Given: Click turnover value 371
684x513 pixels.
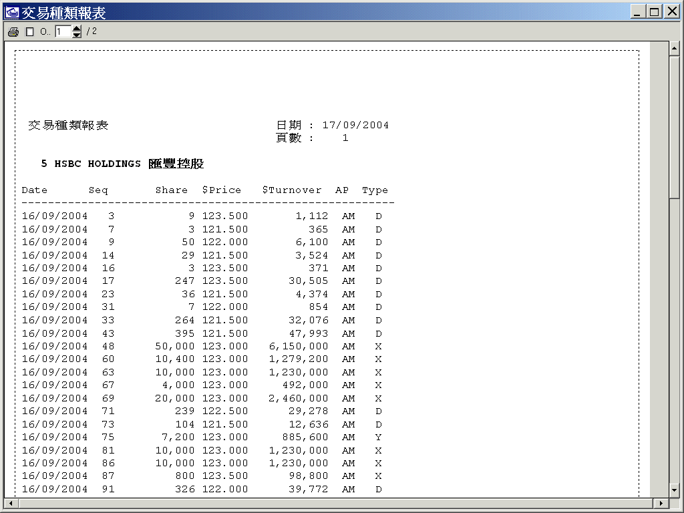Looking at the screenshot, I should pyautogui.click(x=319, y=268).
